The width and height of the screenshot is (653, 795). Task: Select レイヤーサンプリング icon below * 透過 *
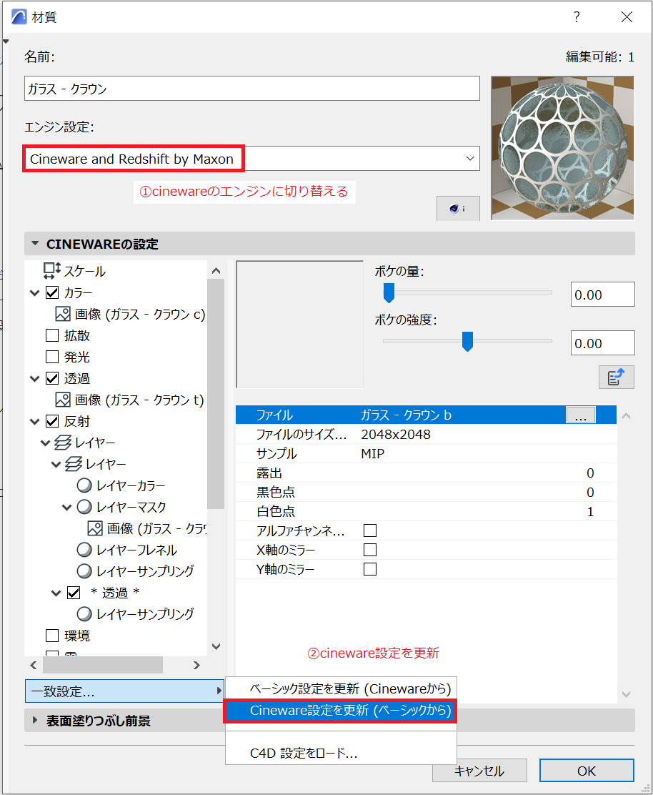tap(84, 614)
